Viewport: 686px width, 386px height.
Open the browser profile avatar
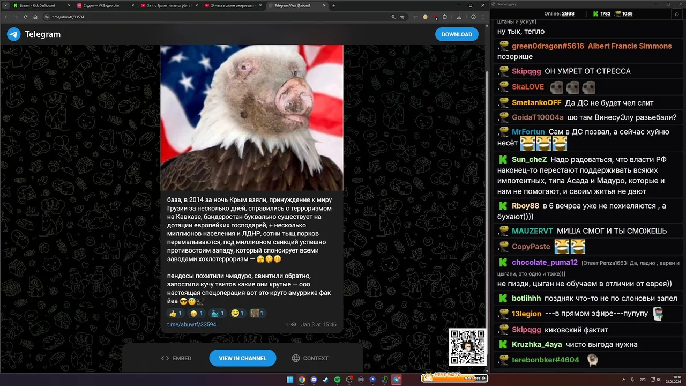click(x=473, y=17)
